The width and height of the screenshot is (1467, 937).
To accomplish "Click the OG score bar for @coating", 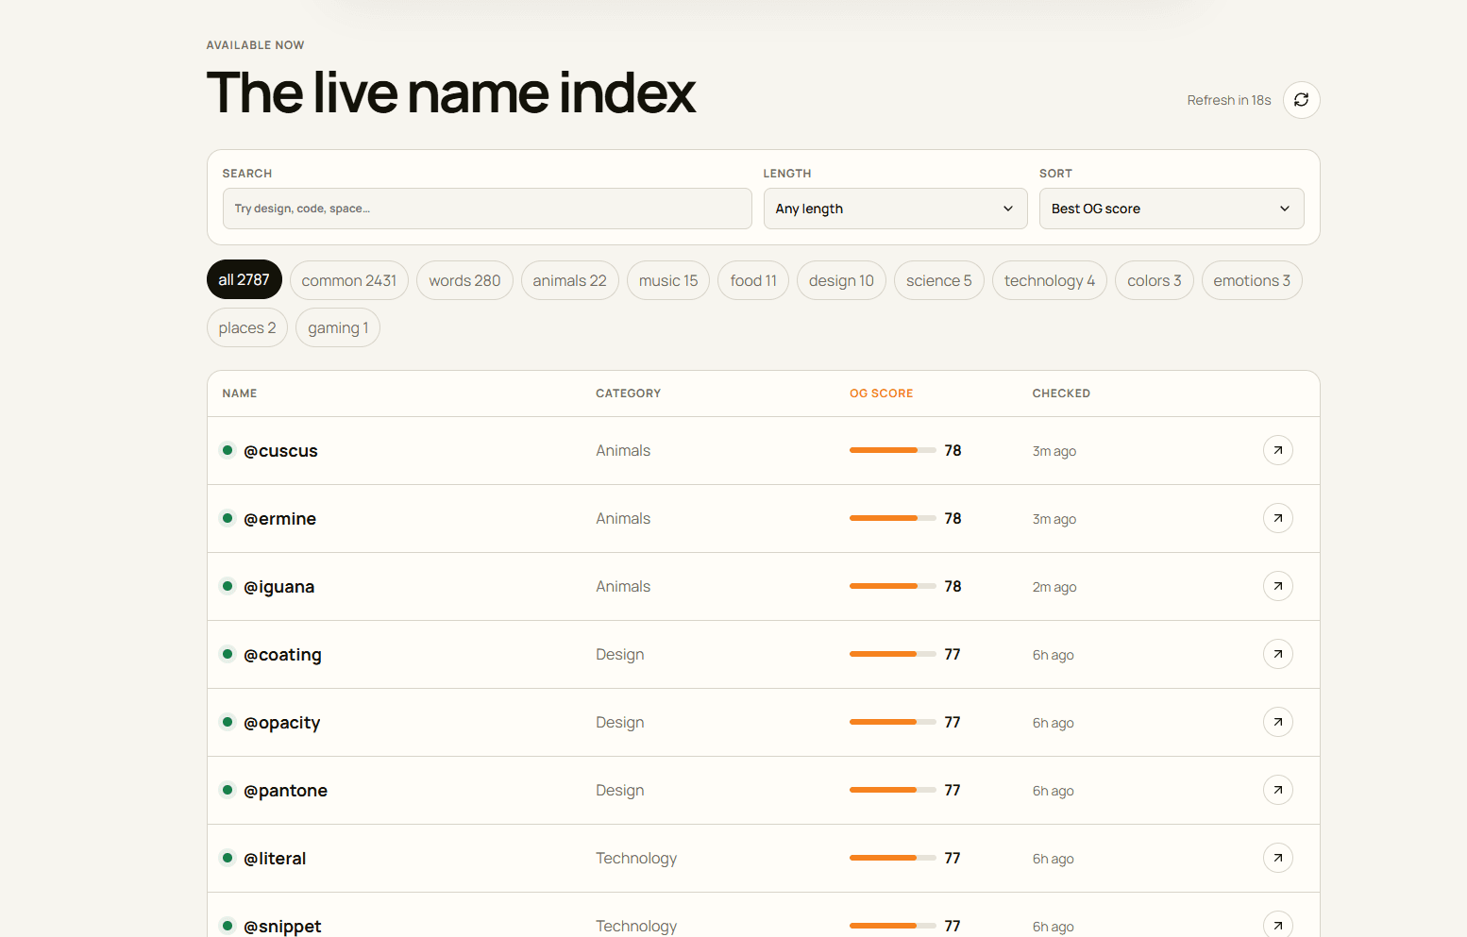I will (893, 654).
